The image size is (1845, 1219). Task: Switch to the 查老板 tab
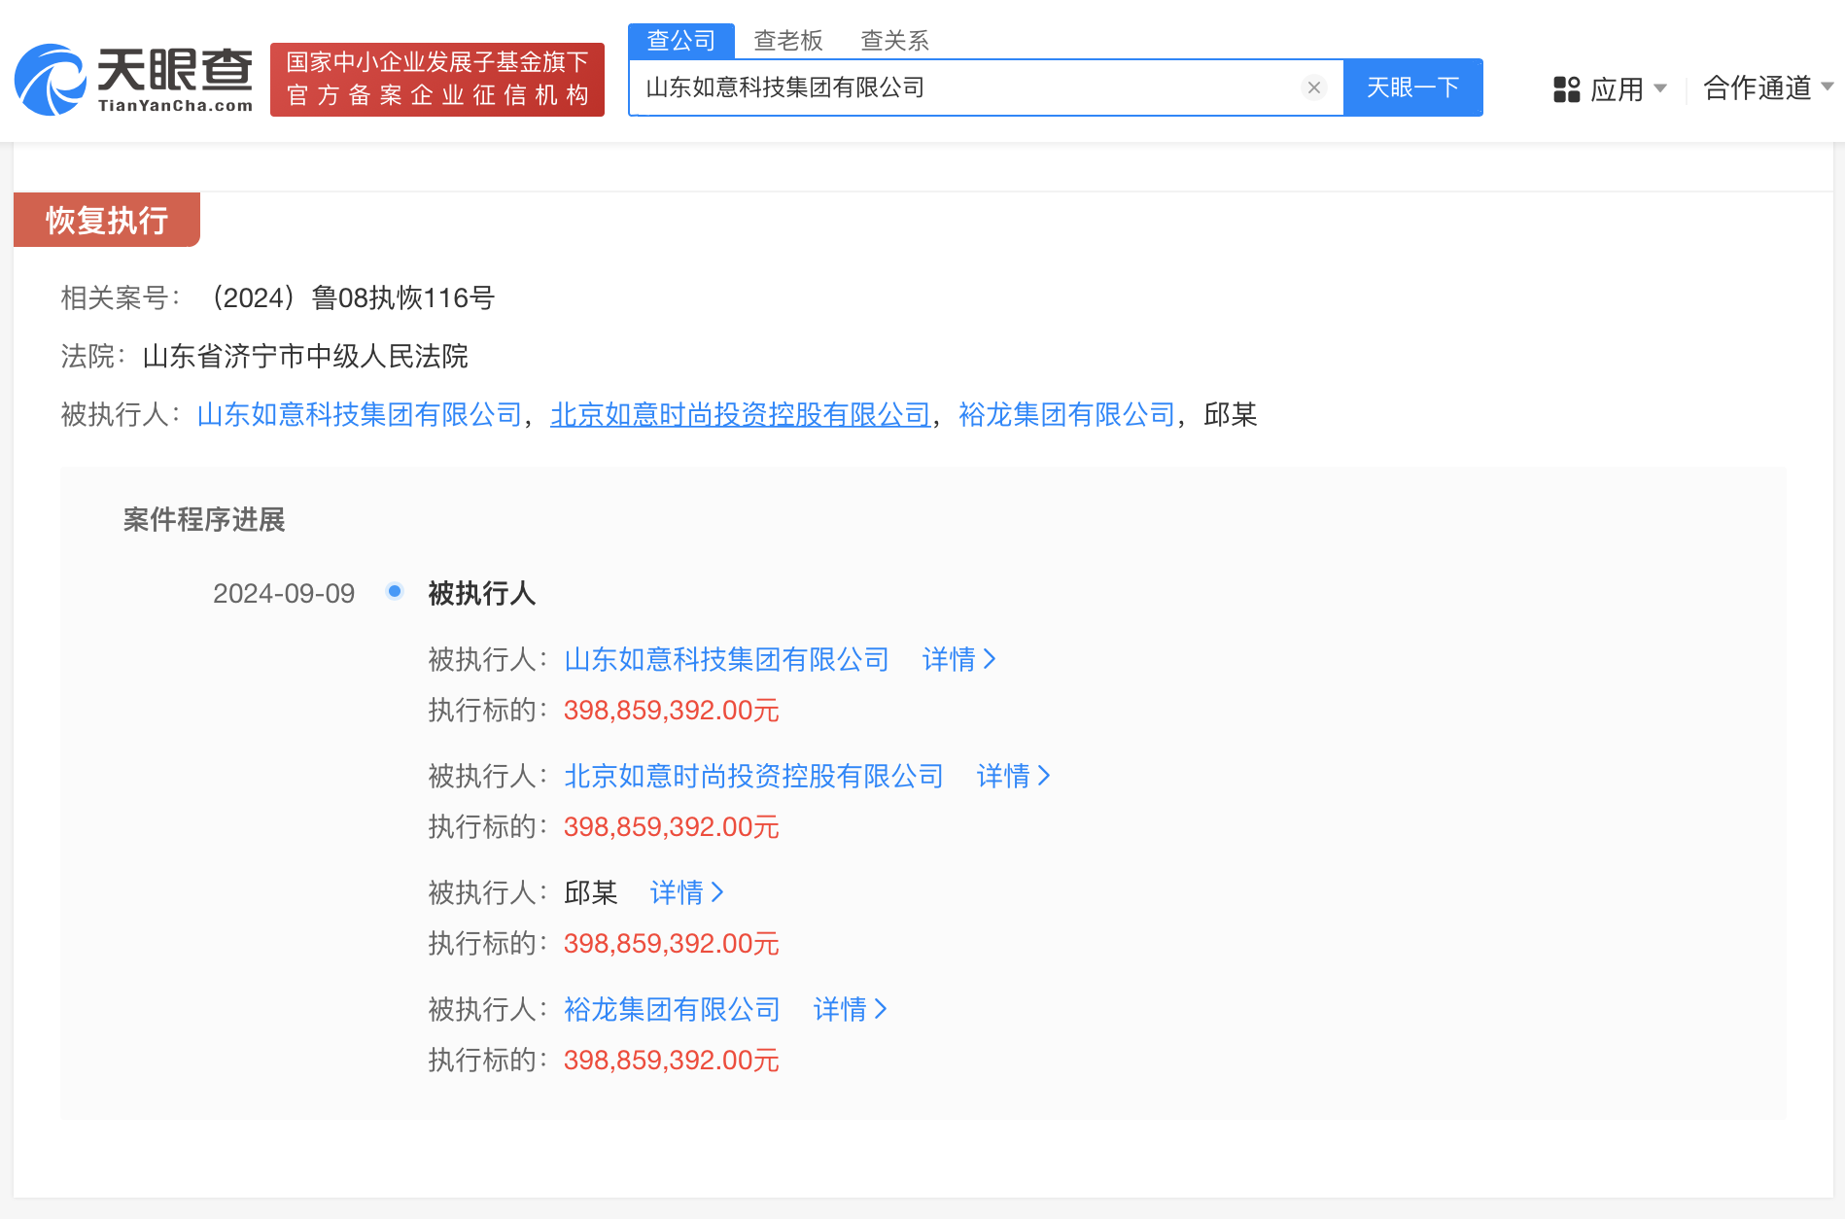tap(788, 40)
